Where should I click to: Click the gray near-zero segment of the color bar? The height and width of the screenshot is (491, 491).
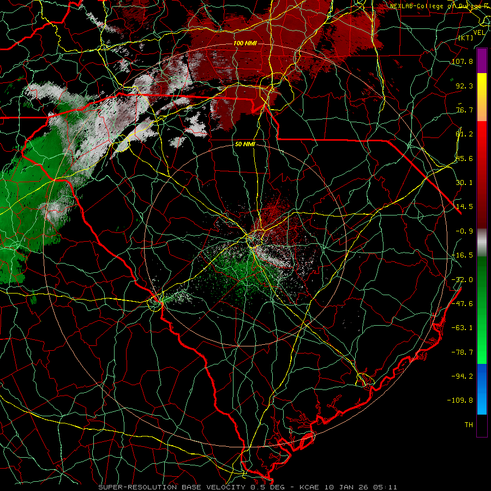pyautogui.click(x=482, y=242)
